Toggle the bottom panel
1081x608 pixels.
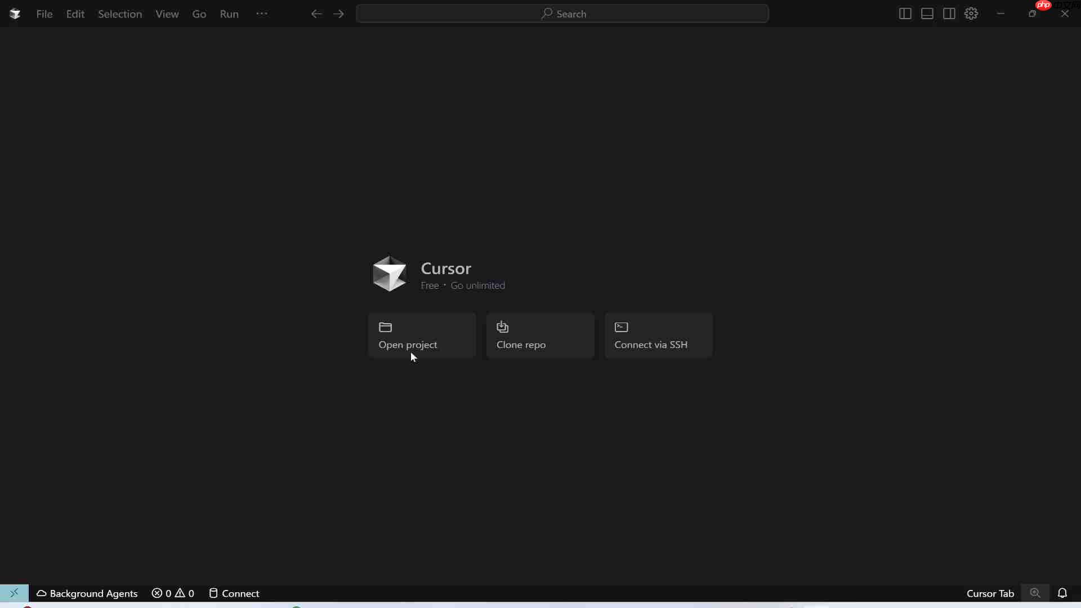(927, 14)
